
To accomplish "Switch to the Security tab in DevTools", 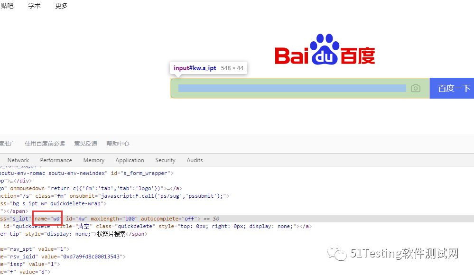I will [x=166, y=160].
